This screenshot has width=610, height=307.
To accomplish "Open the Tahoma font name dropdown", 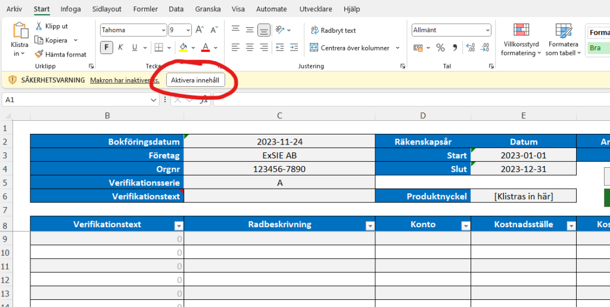I will (164, 30).
